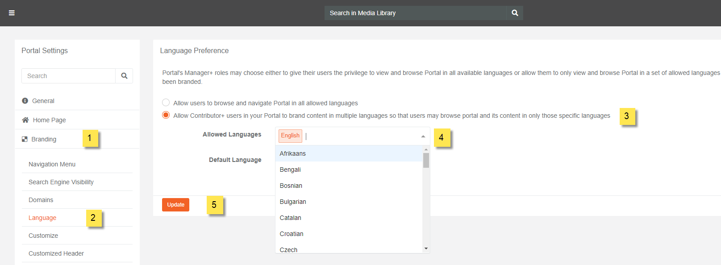Select the Allow Contributor+ users radio option
The image size is (721, 265).
coord(166,115)
